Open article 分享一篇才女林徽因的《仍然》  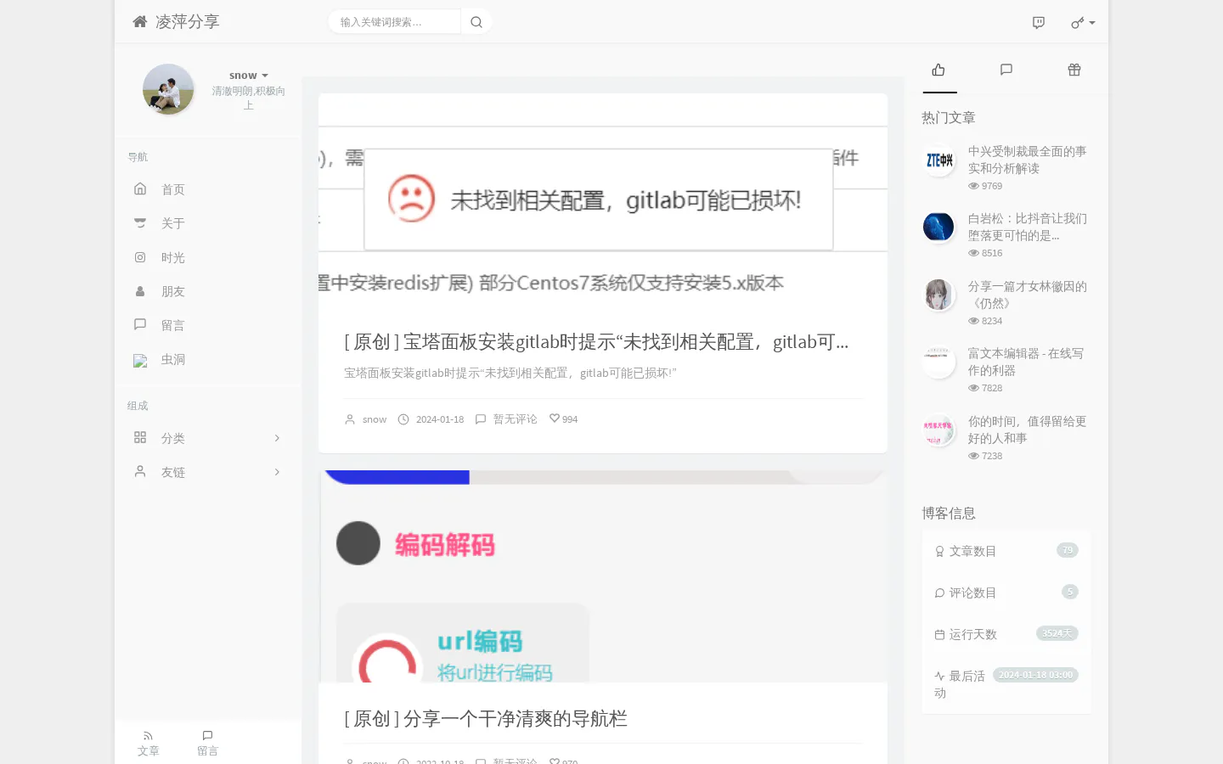[1028, 295]
